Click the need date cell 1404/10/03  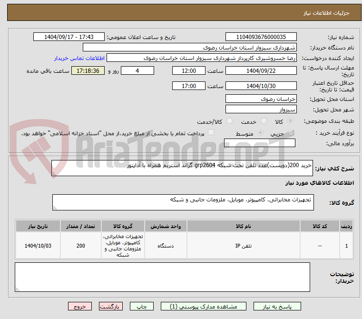pyautogui.click(x=38, y=246)
